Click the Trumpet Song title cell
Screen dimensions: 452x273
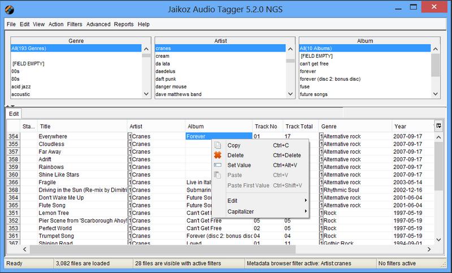point(82,236)
